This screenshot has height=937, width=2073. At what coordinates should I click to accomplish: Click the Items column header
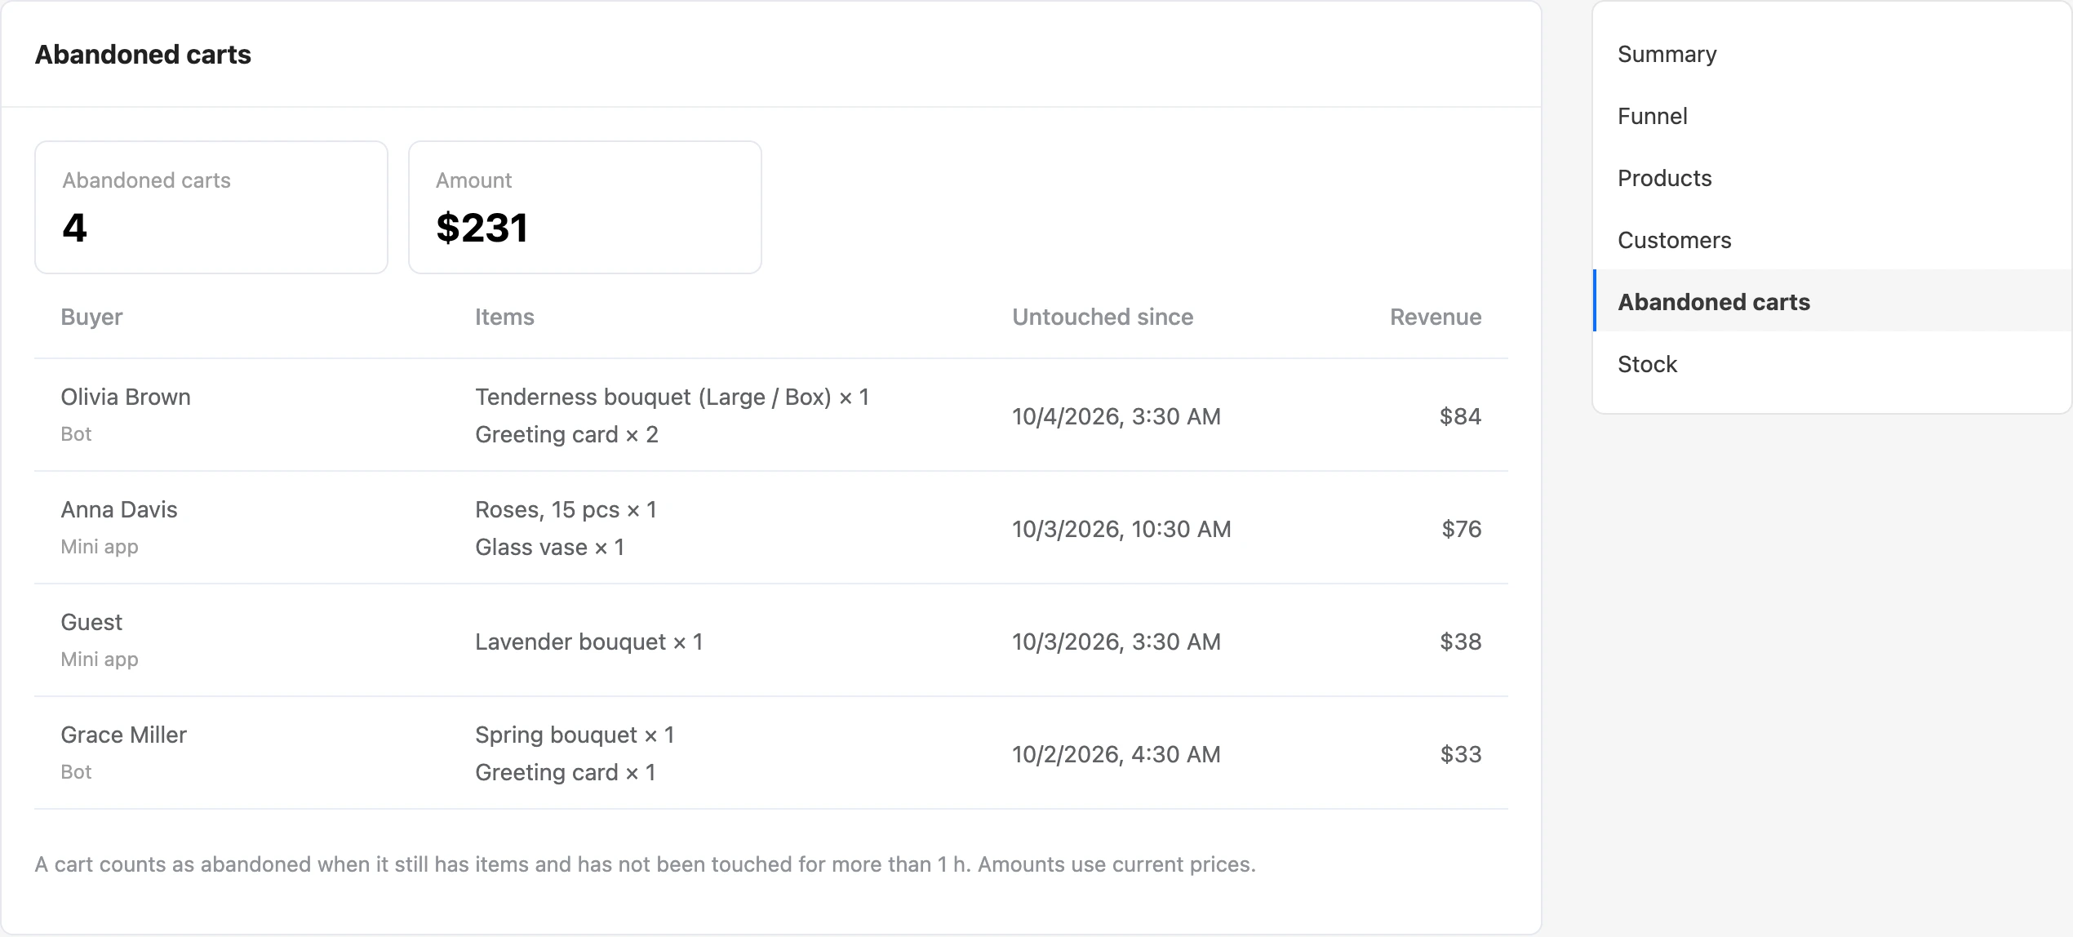504,317
